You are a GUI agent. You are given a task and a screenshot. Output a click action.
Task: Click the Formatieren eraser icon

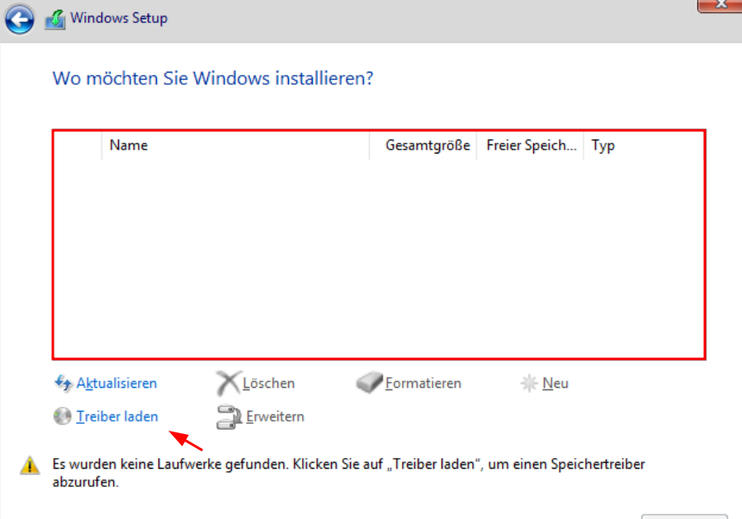click(x=369, y=382)
